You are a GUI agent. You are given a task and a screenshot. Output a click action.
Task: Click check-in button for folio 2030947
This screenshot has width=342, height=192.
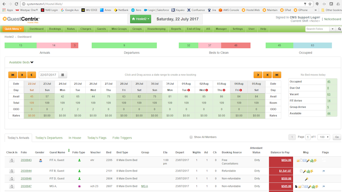coord(12,186)
